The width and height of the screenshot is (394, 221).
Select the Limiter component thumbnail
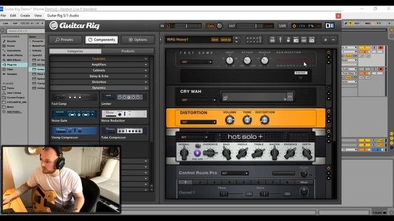point(124,97)
